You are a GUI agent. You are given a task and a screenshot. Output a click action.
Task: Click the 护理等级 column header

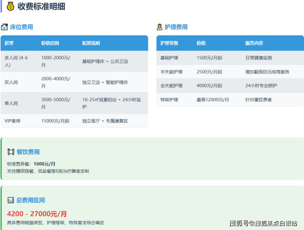pos(169,43)
